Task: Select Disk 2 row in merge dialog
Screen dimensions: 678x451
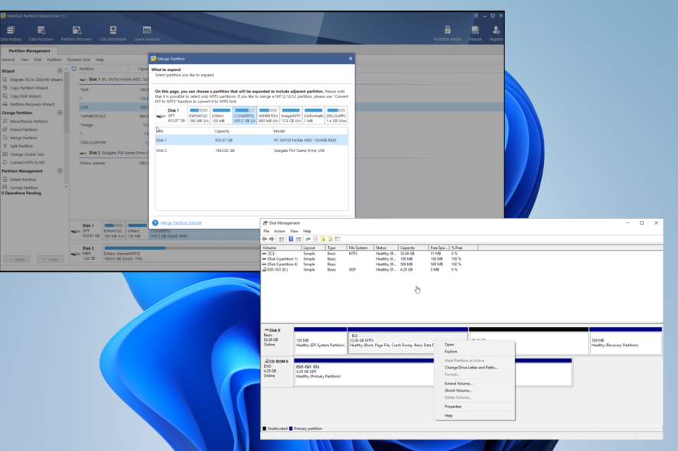Action: pos(252,151)
